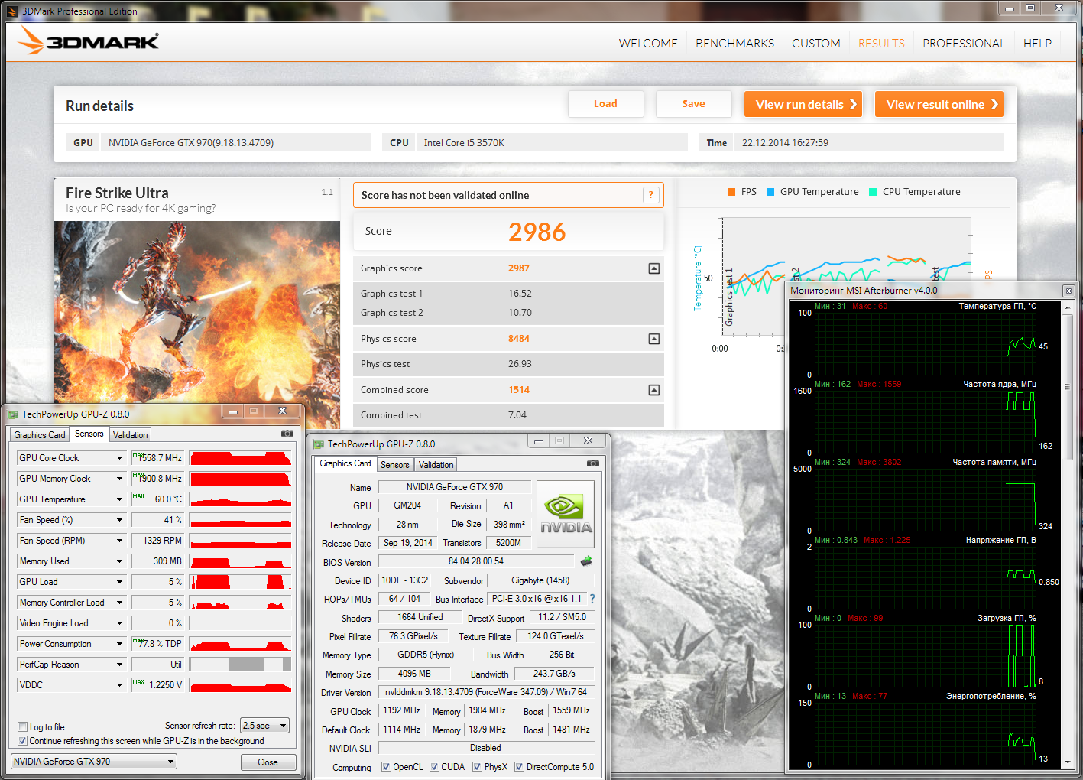Switch to Sensors tab in GPU-Z Graphics Card window
Viewport: 1083px width, 780px height.
[395, 465]
